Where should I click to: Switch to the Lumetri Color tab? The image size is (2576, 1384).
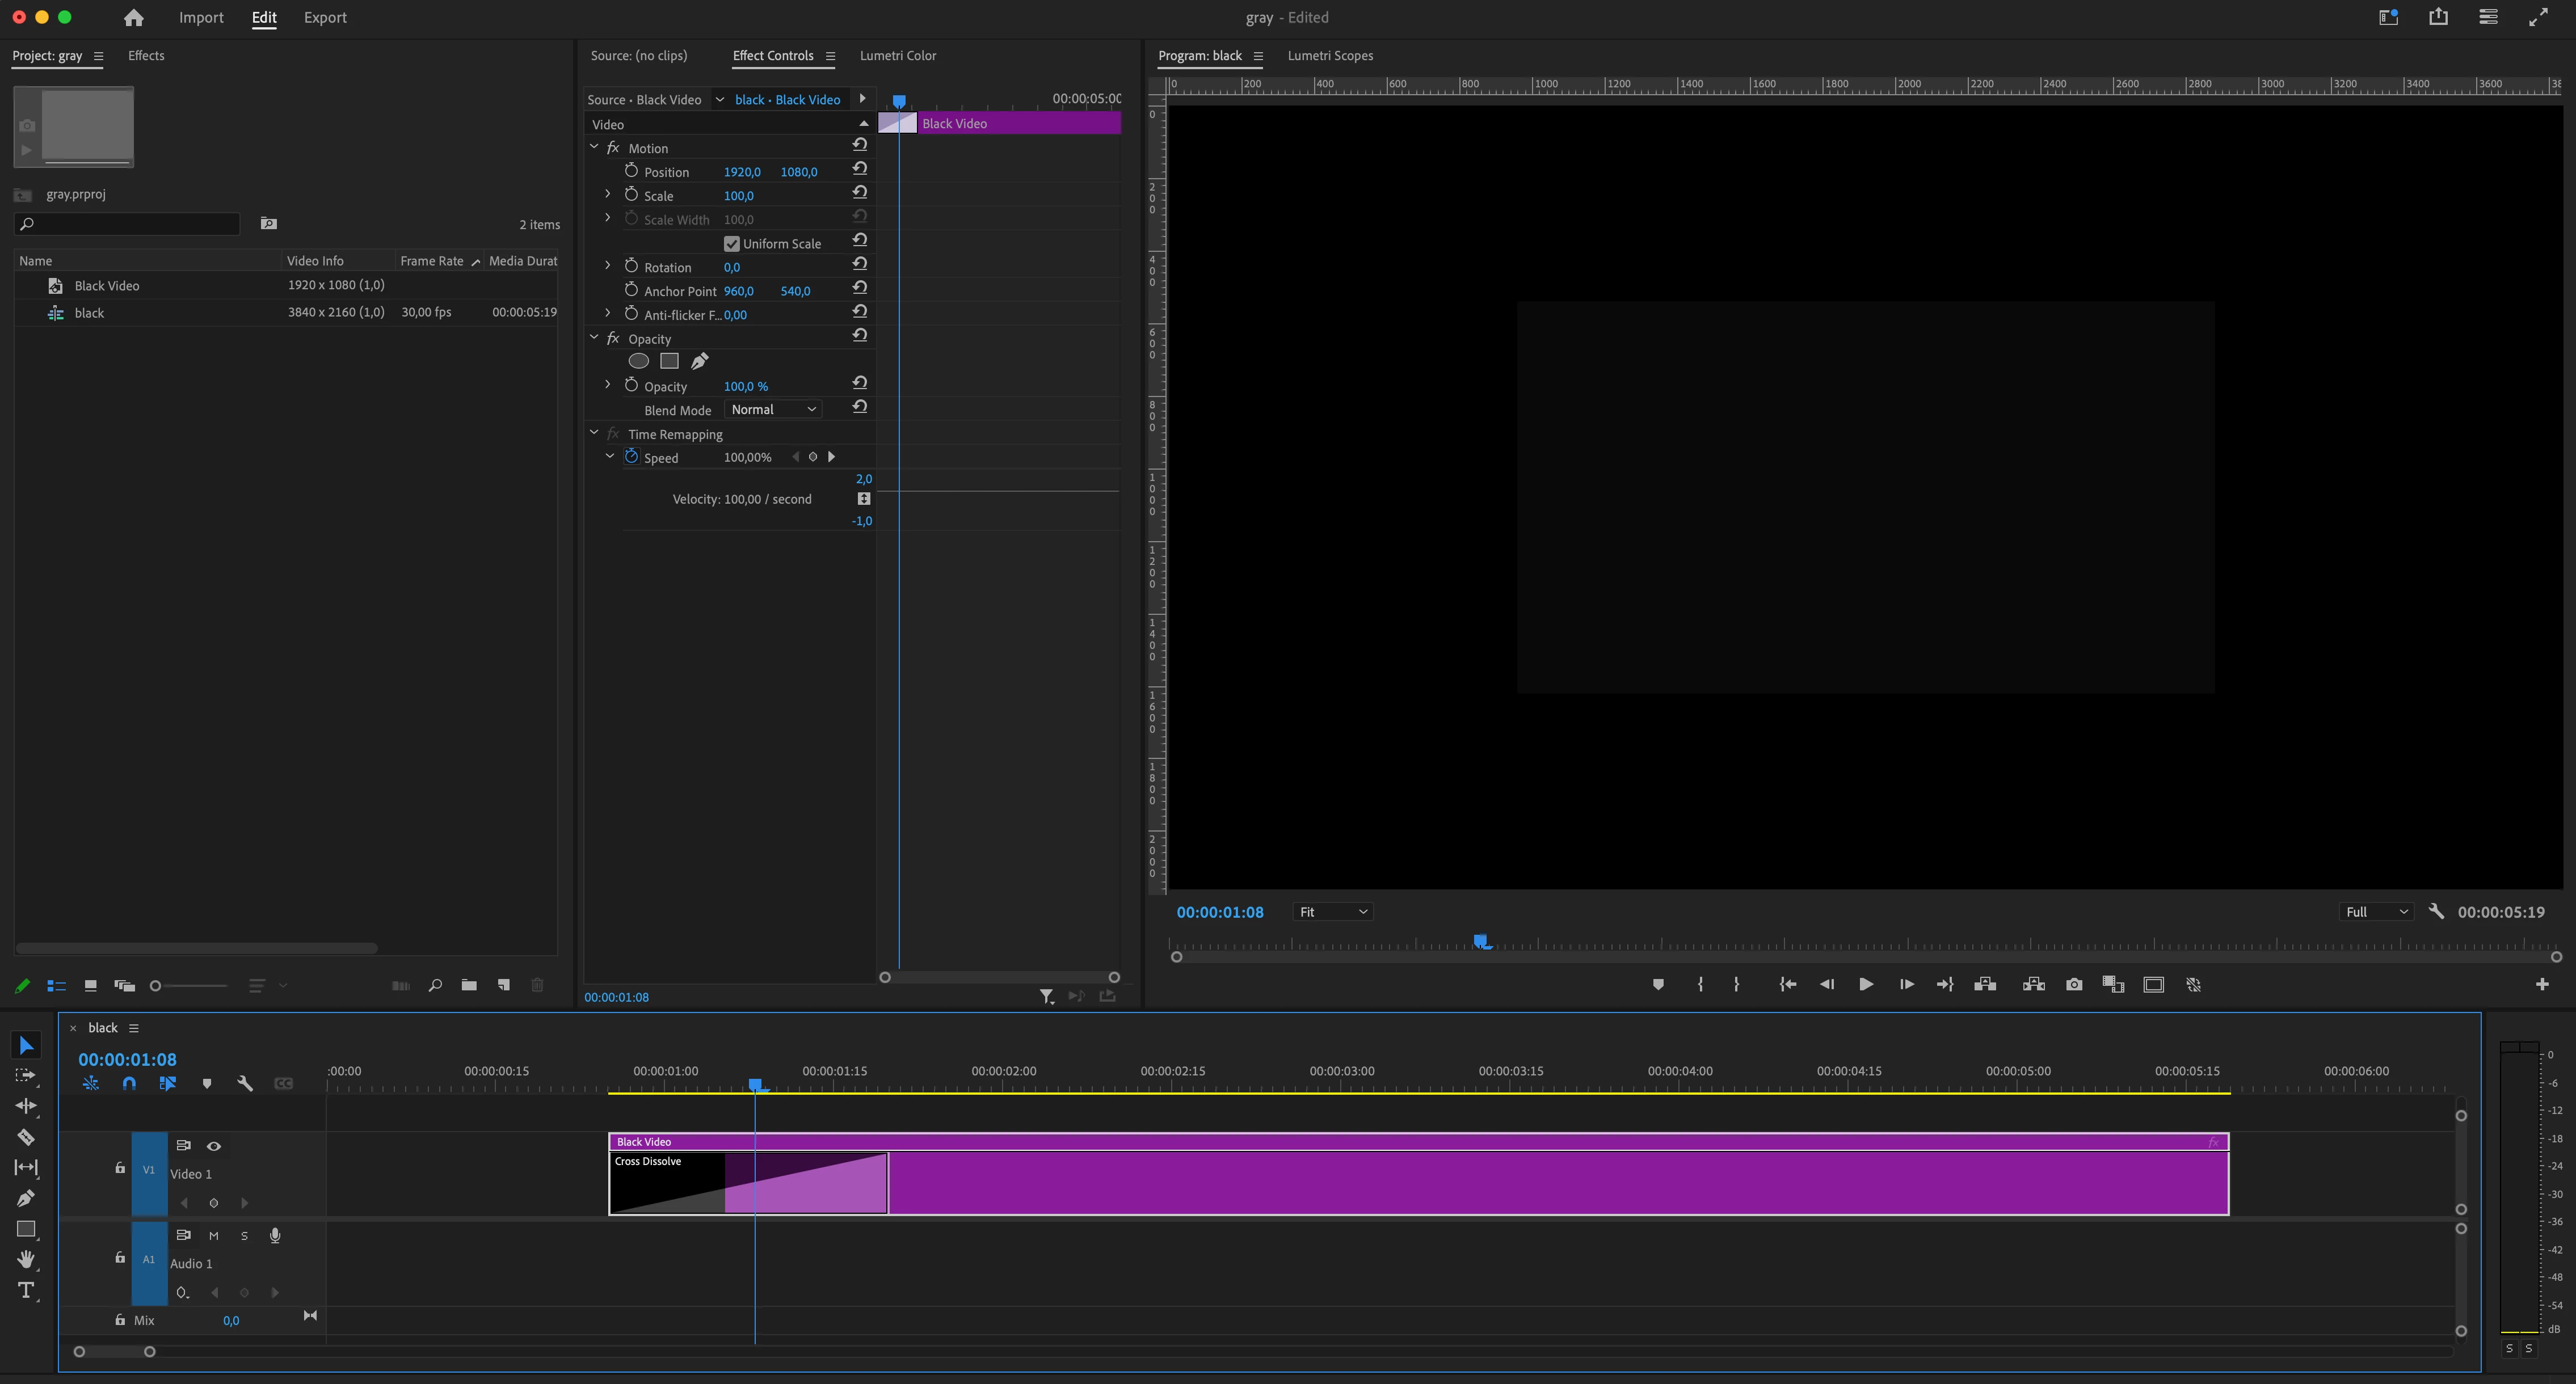pos(897,56)
